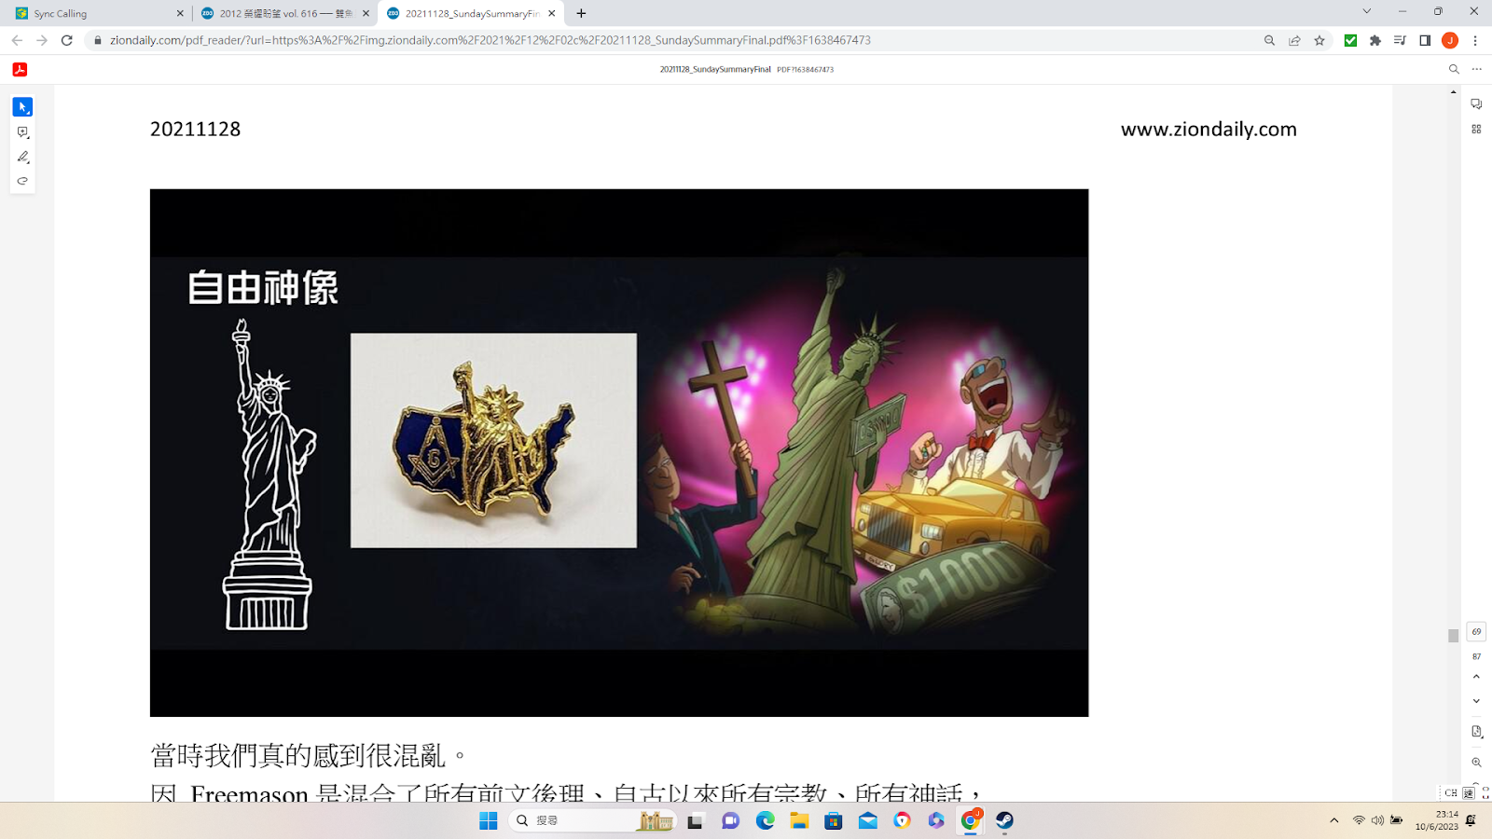Toggle the browser side panel

[1425, 40]
